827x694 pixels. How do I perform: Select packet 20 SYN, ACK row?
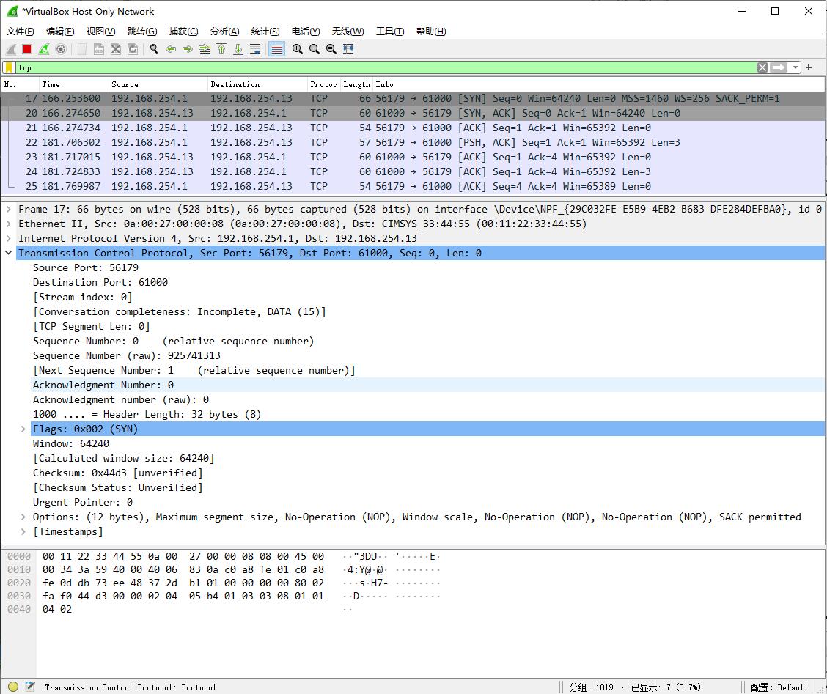click(x=413, y=114)
